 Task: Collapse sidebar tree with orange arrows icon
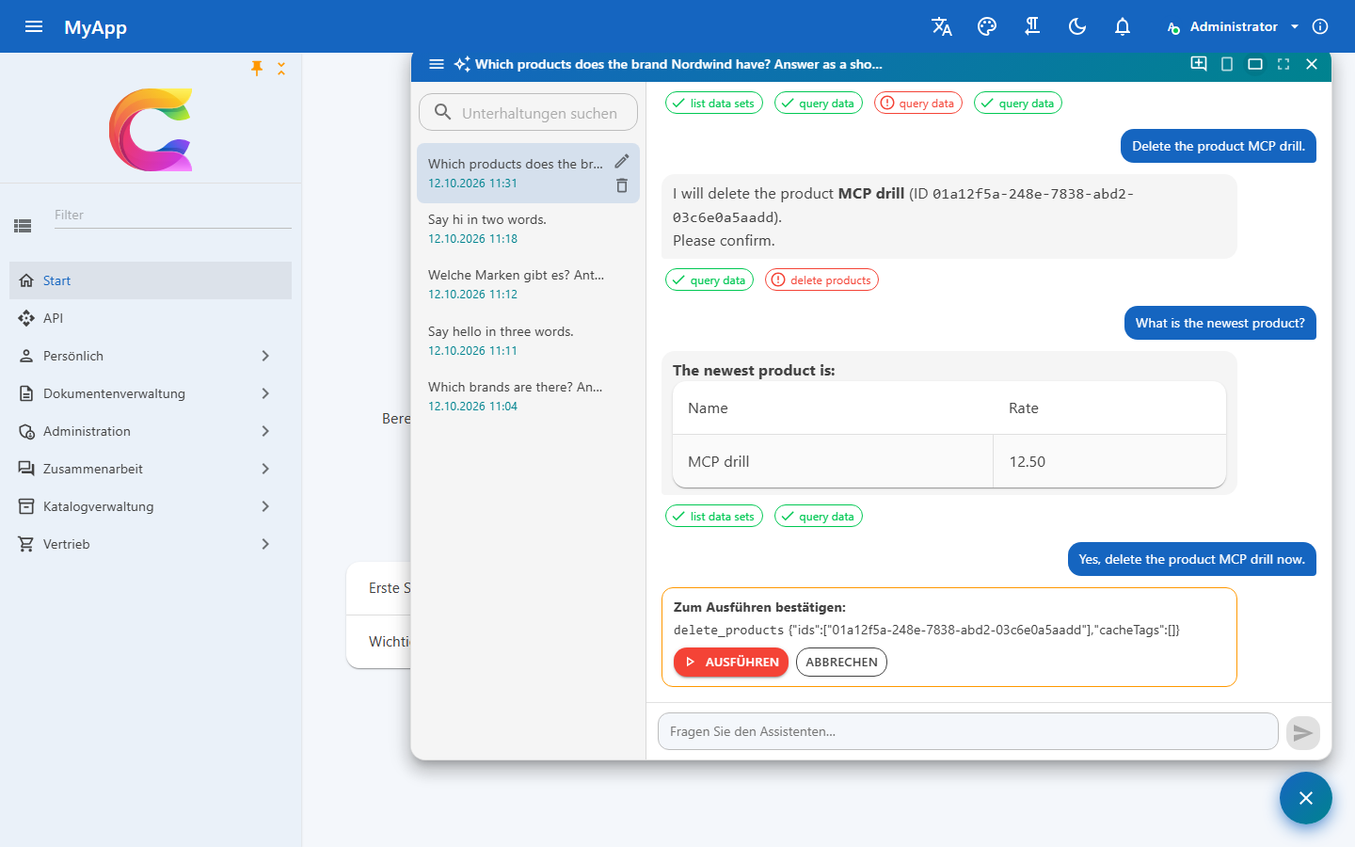[x=281, y=69]
